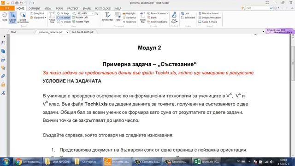Apply Fit Visible view
Screen dimensions: 295x166
tap(64, 22)
